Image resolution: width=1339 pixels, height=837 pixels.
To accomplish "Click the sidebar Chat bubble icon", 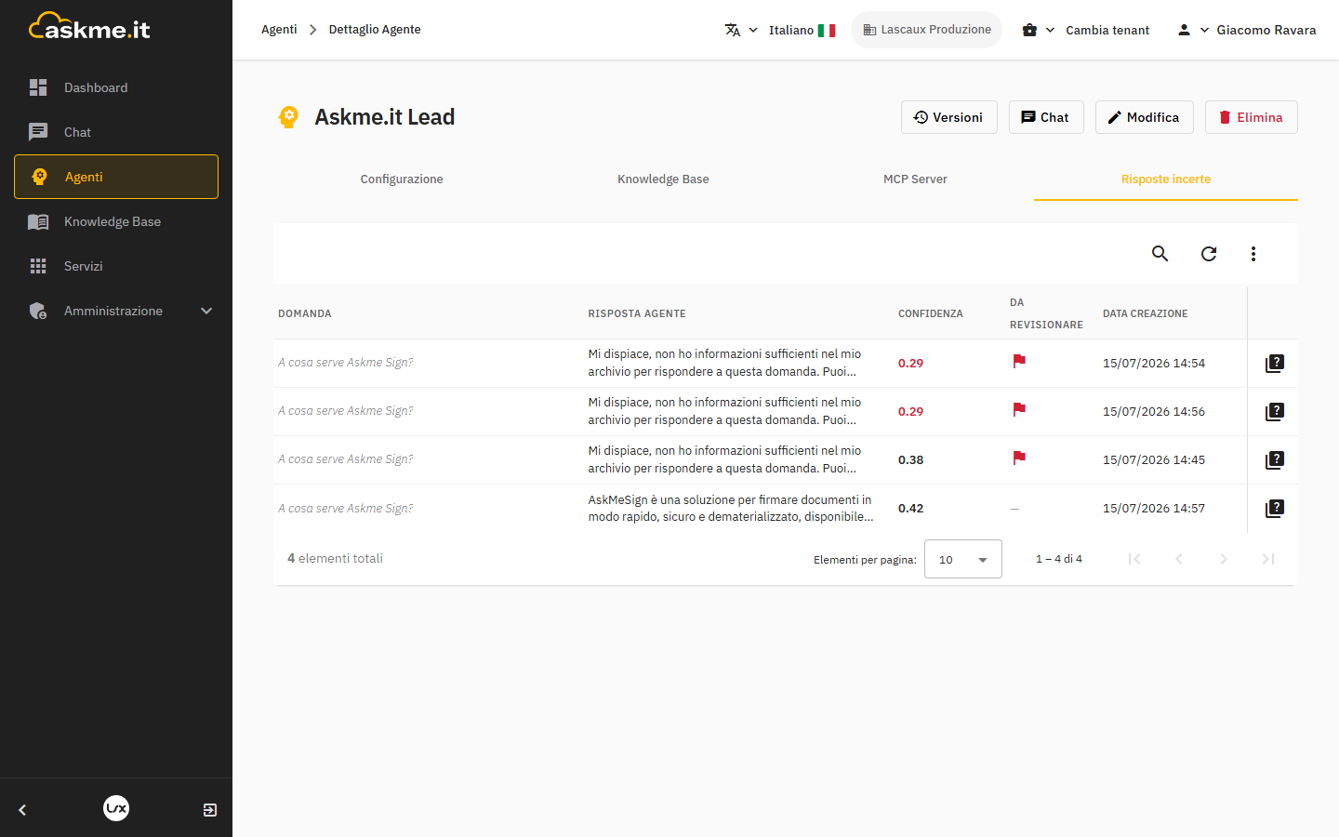I will [38, 132].
